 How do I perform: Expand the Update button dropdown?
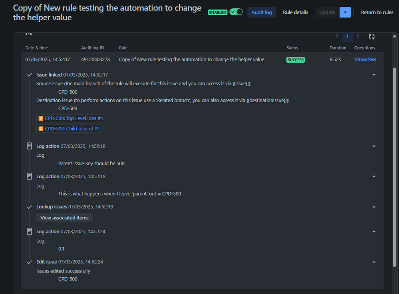[345, 12]
